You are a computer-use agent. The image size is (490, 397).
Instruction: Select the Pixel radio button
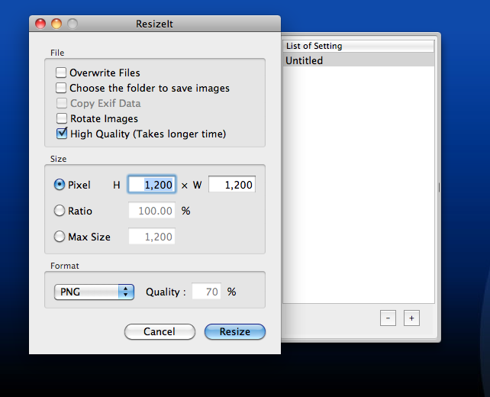(x=60, y=185)
